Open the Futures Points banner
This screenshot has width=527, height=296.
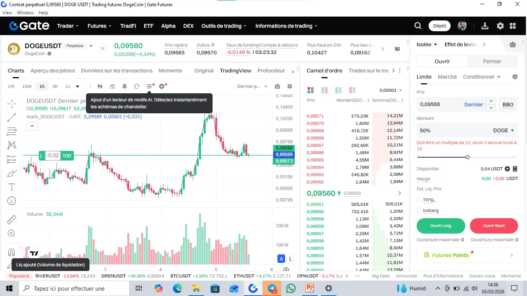point(467,255)
